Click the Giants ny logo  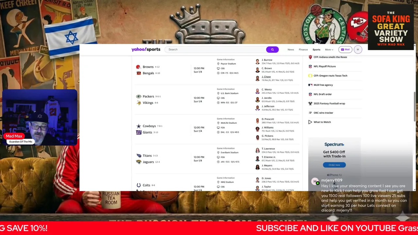pyautogui.click(x=139, y=132)
